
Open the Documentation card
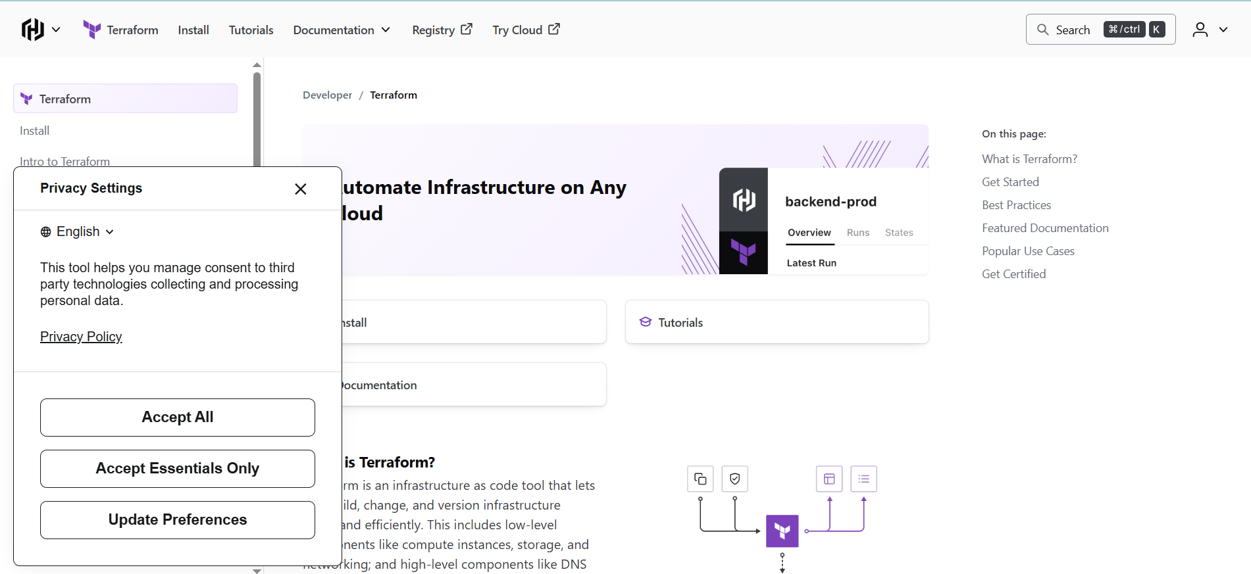click(x=474, y=385)
